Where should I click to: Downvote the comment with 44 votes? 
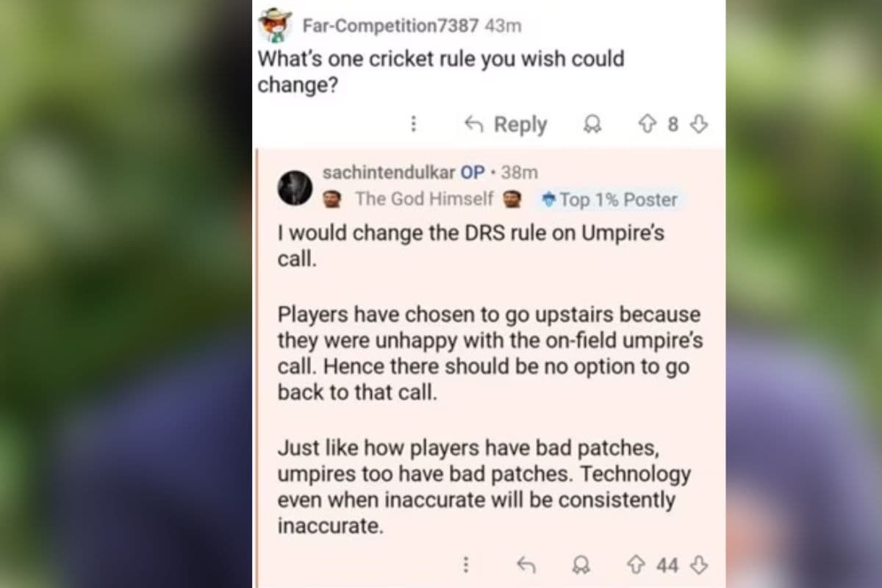699,564
